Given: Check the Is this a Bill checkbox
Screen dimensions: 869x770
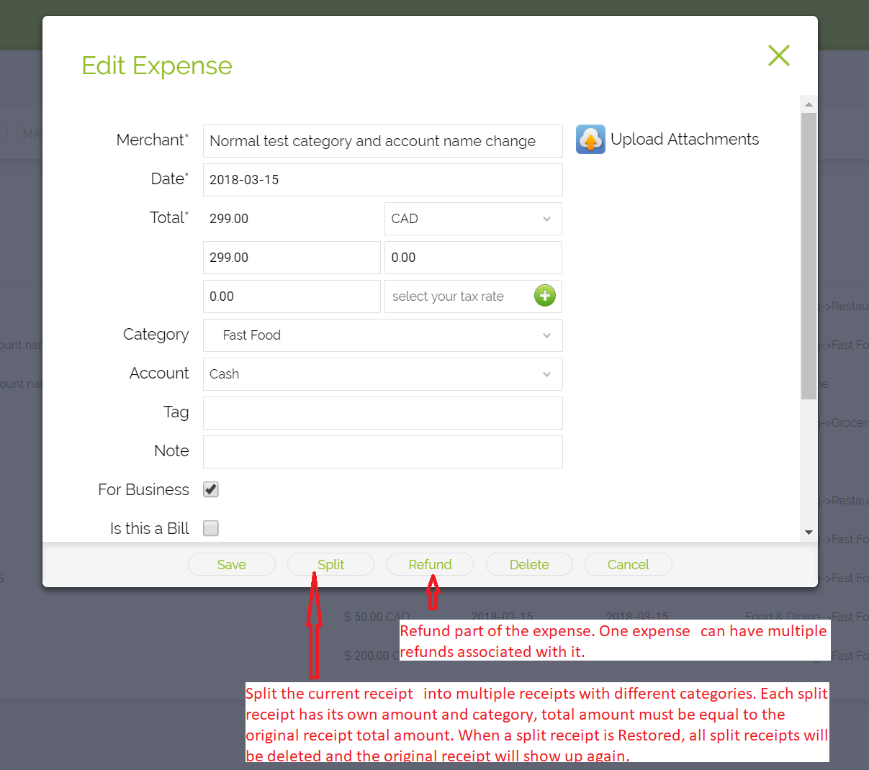Looking at the screenshot, I should (210, 528).
